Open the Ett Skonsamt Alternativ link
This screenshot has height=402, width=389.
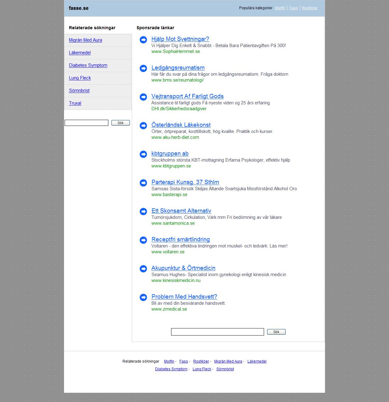click(181, 211)
